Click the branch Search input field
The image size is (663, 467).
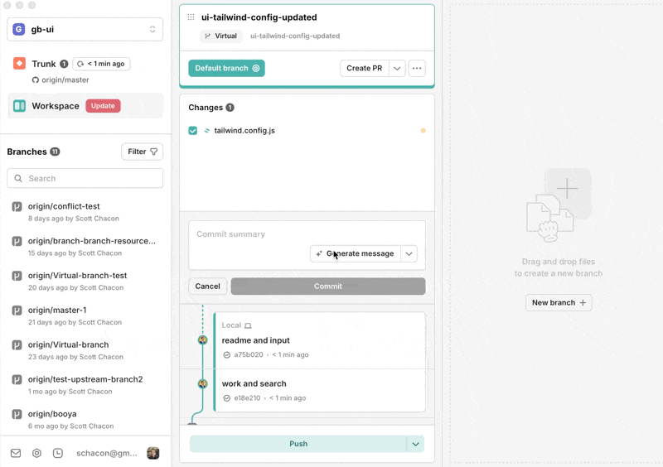tap(85, 178)
